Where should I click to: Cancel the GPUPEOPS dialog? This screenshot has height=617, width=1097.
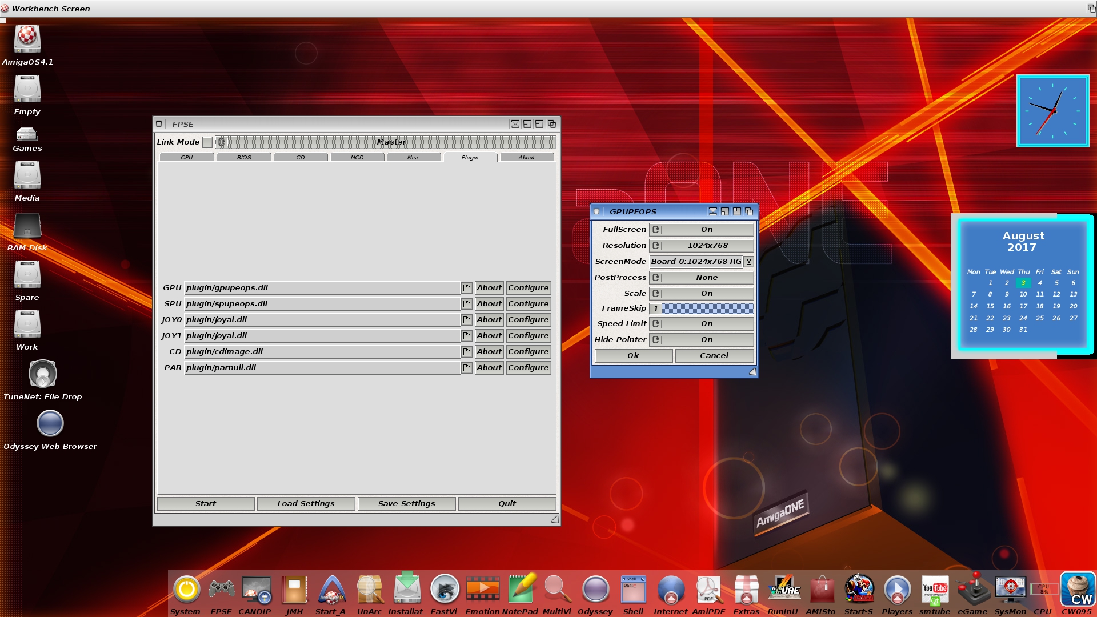(714, 356)
